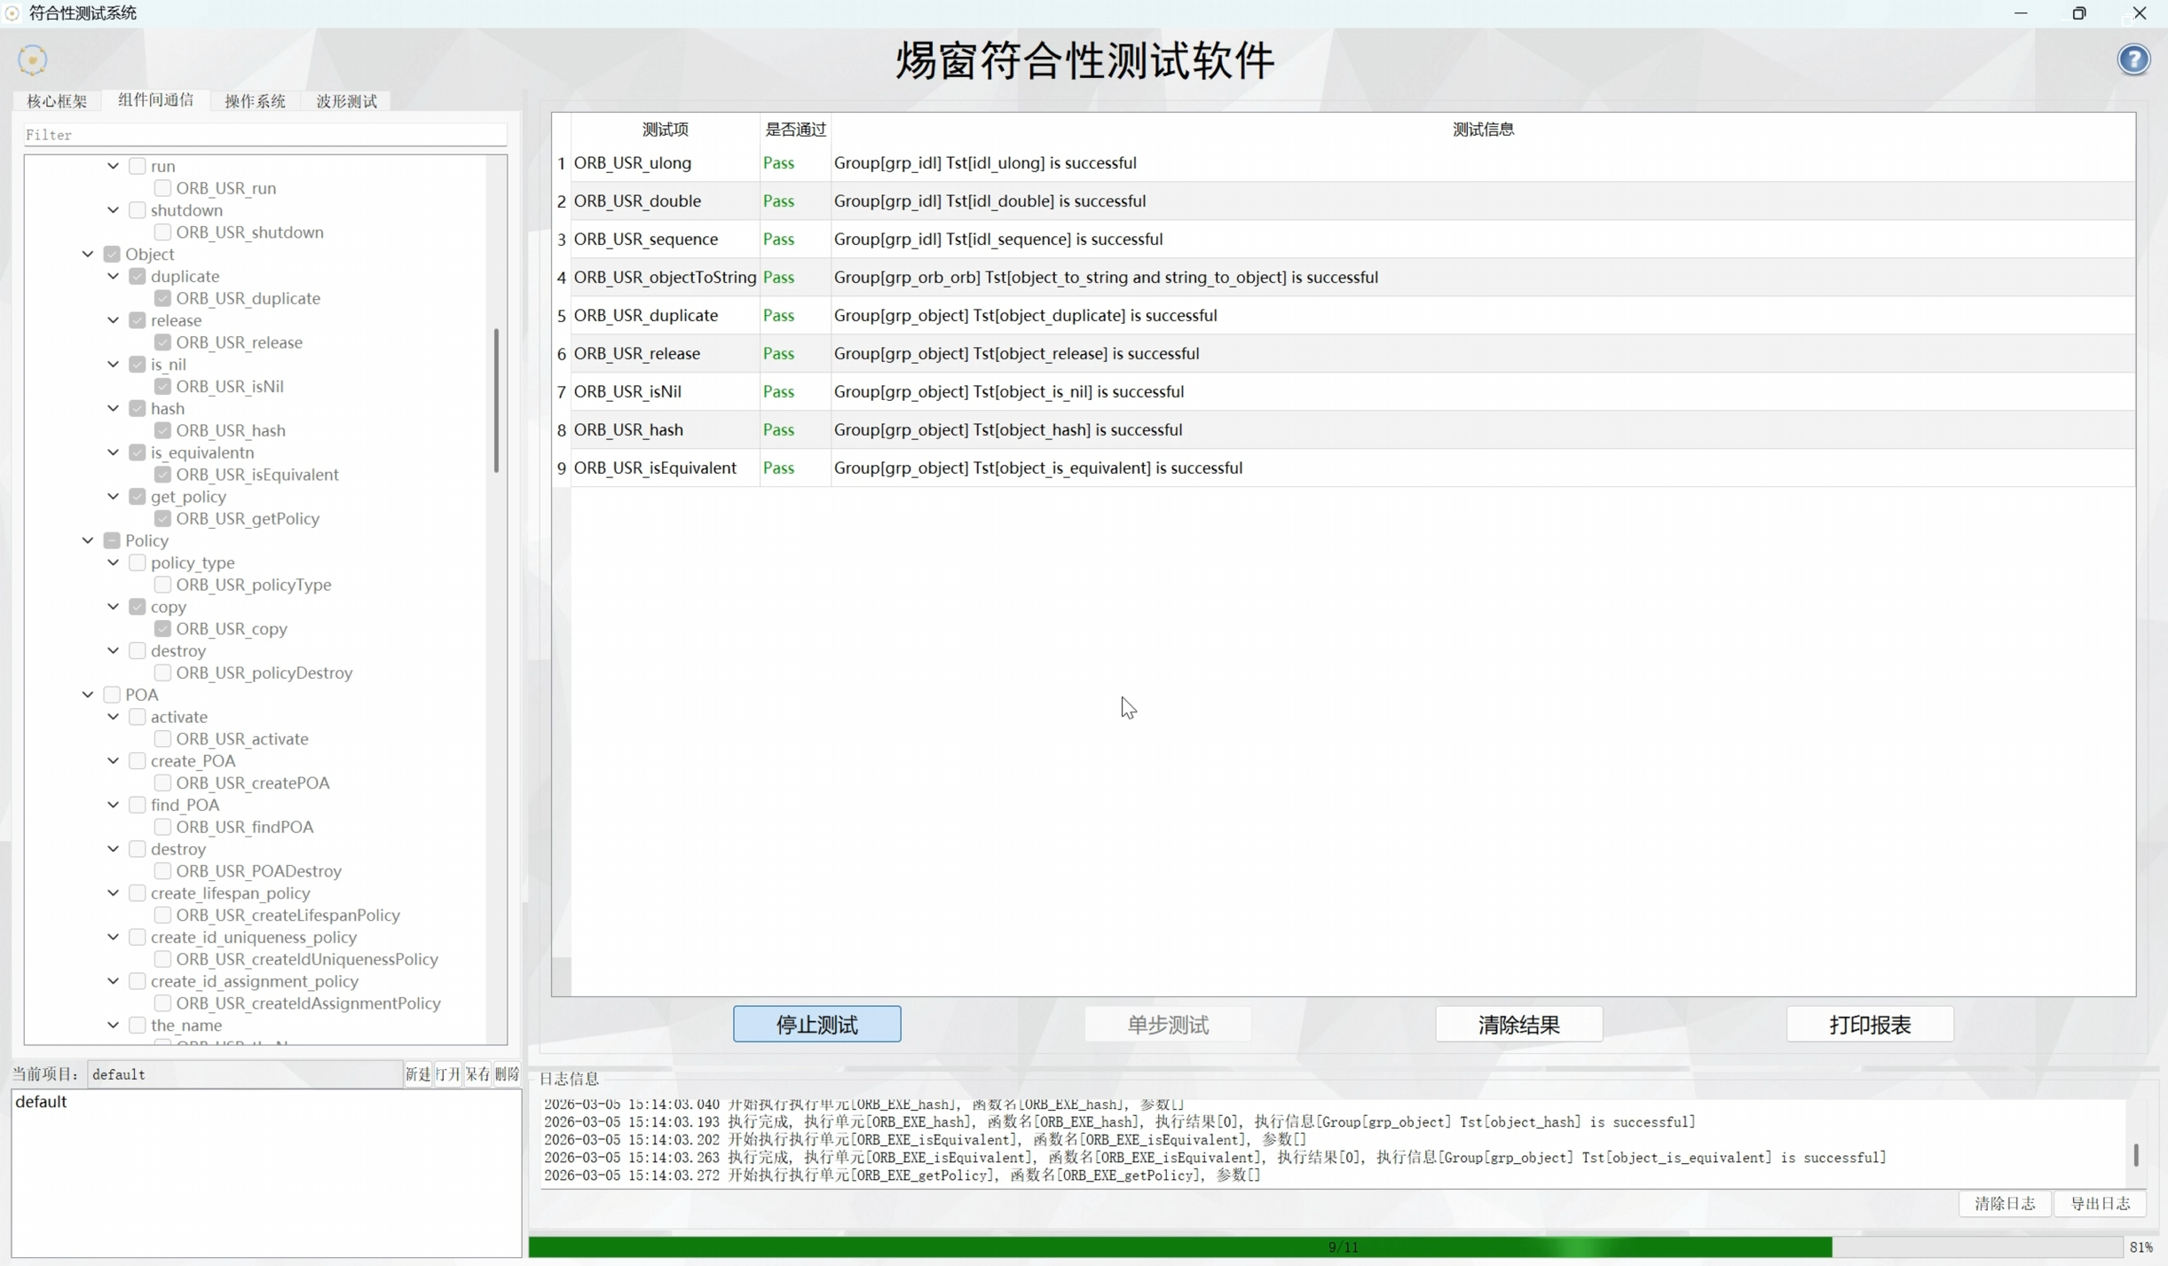Collapse the is_equivalentn node
This screenshot has height=1266, width=2168.
point(114,452)
